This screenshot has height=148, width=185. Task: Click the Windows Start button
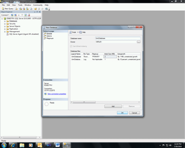pyautogui.click(x=4, y=145)
